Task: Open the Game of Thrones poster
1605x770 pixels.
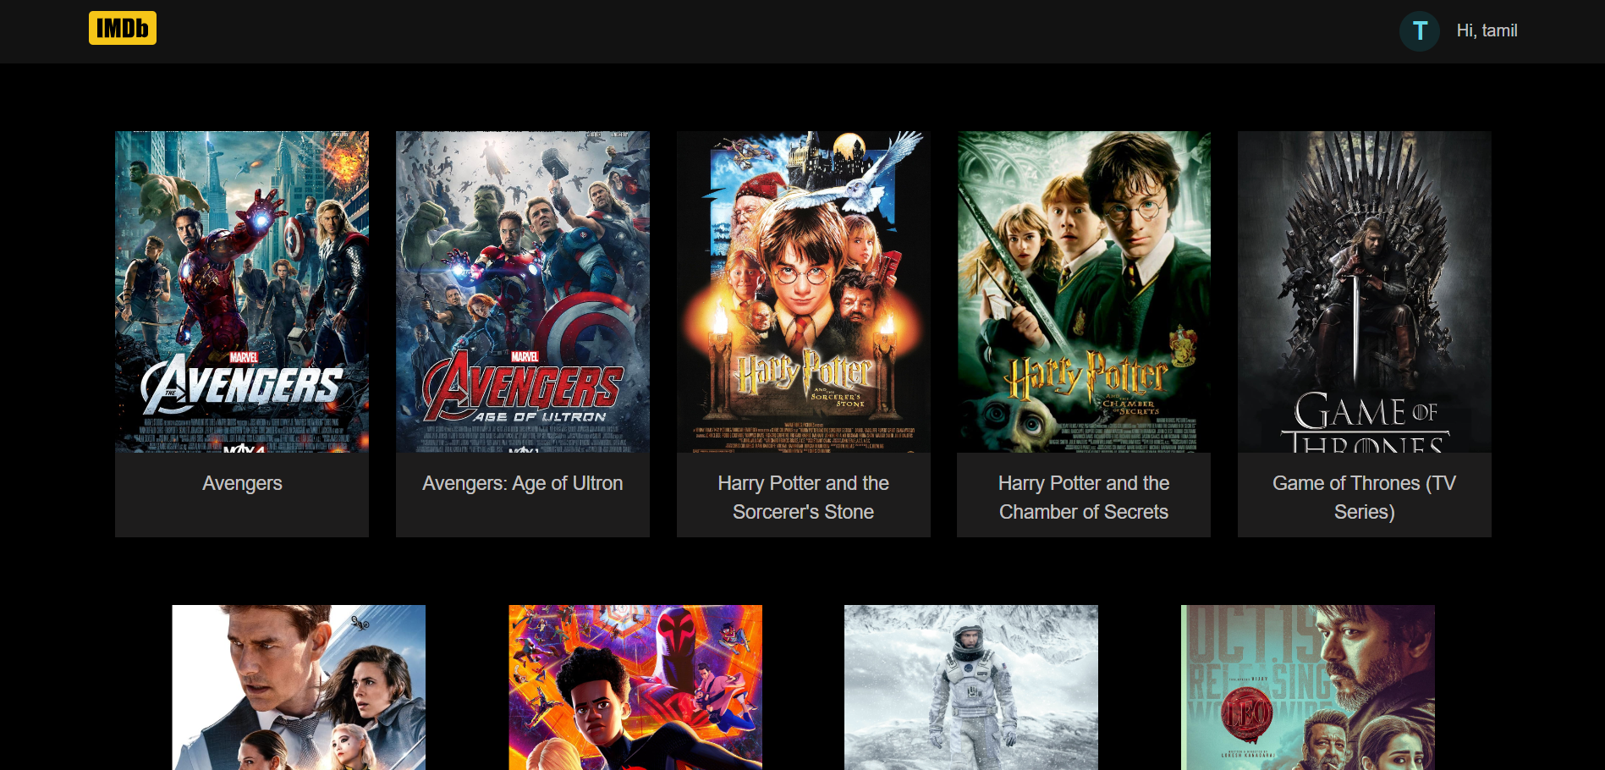Action: 1365,292
